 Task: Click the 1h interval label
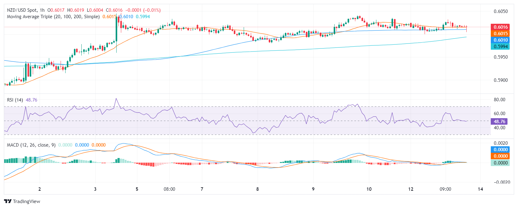[42, 10]
